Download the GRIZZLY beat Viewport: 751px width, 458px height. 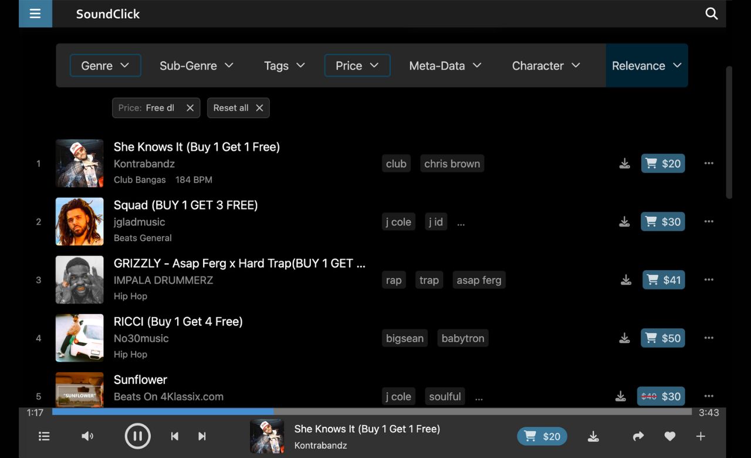click(x=626, y=280)
